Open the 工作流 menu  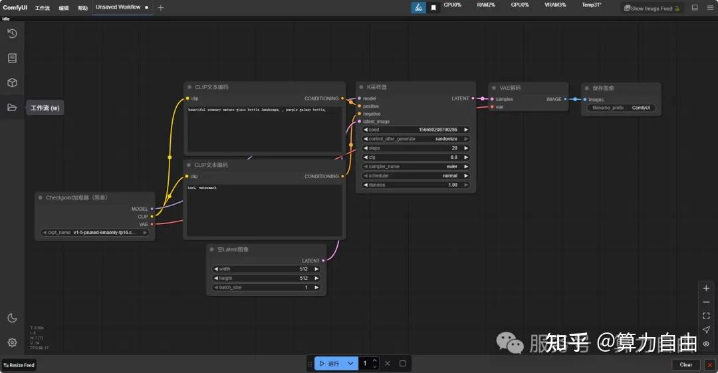[x=42, y=8]
